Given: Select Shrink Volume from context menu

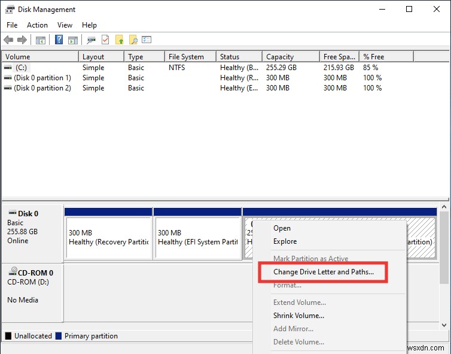Looking at the screenshot, I should pyautogui.click(x=330, y=316).
